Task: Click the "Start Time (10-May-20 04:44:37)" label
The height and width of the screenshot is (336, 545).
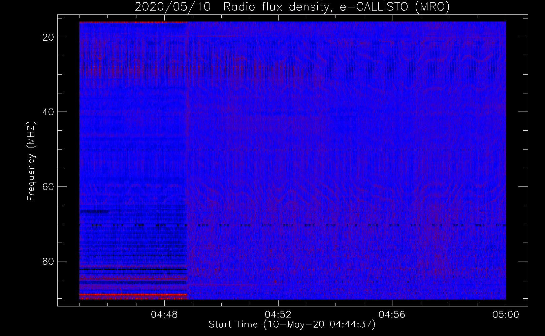Action: pyautogui.click(x=292, y=325)
